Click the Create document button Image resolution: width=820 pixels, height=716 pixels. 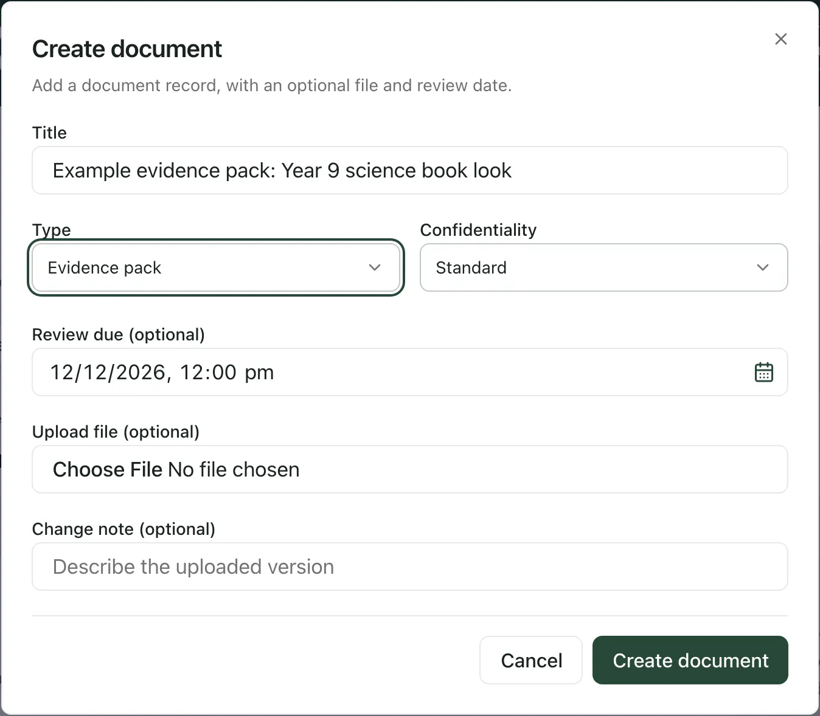click(690, 660)
